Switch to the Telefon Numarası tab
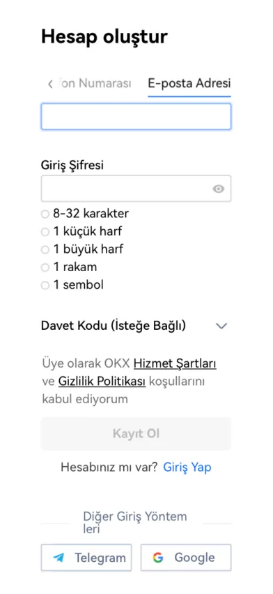Image resolution: width=273 pixels, height=594 pixels. pos(95,83)
